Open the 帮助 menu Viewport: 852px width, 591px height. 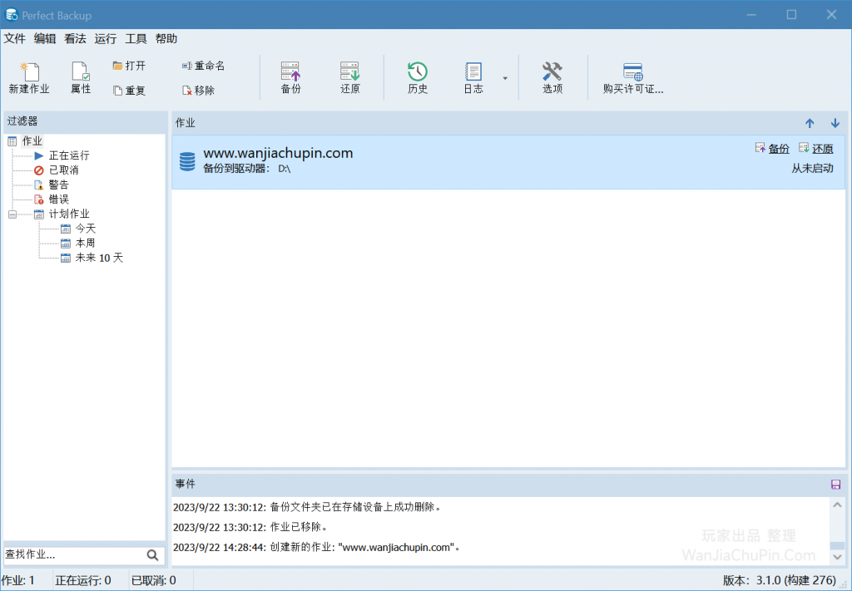(x=166, y=38)
